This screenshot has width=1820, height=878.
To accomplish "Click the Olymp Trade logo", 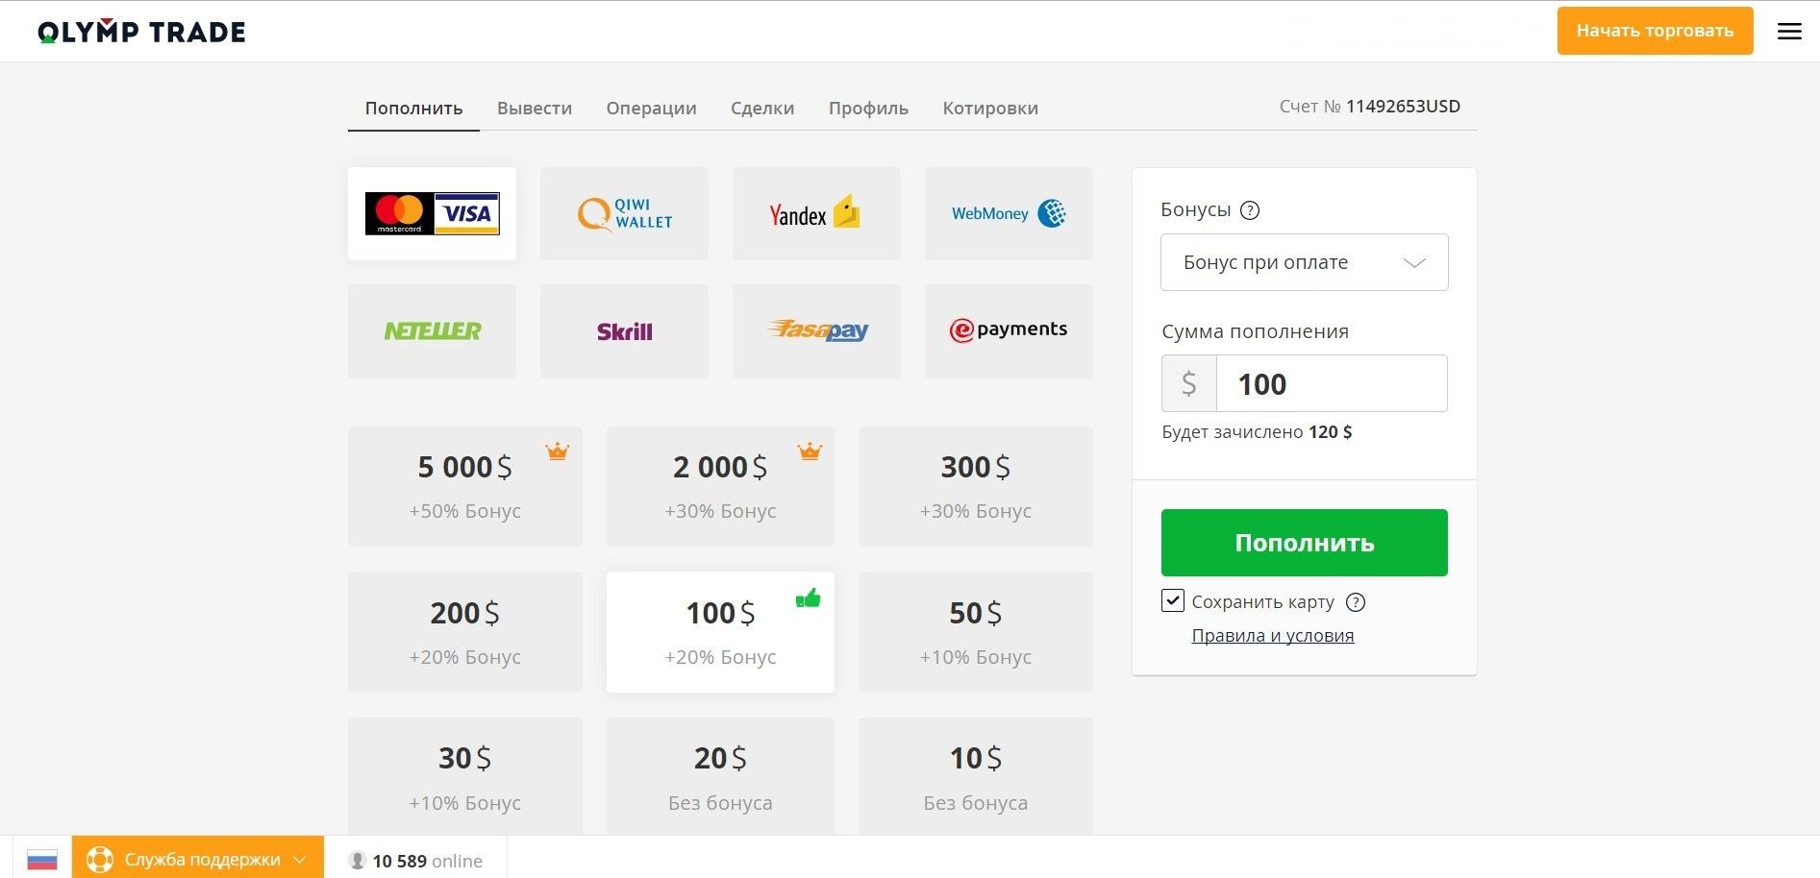I will pyautogui.click(x=141, y=32).
